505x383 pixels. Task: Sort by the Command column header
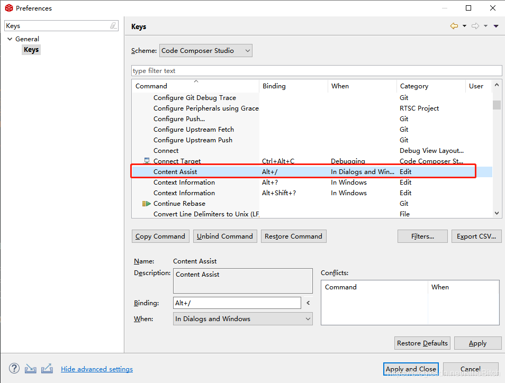pos(195,86)
